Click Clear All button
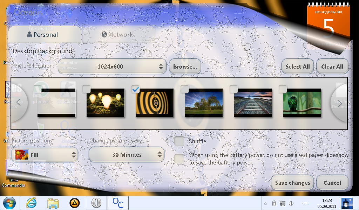This screenshot has height=210, width=359. (332, 66)
